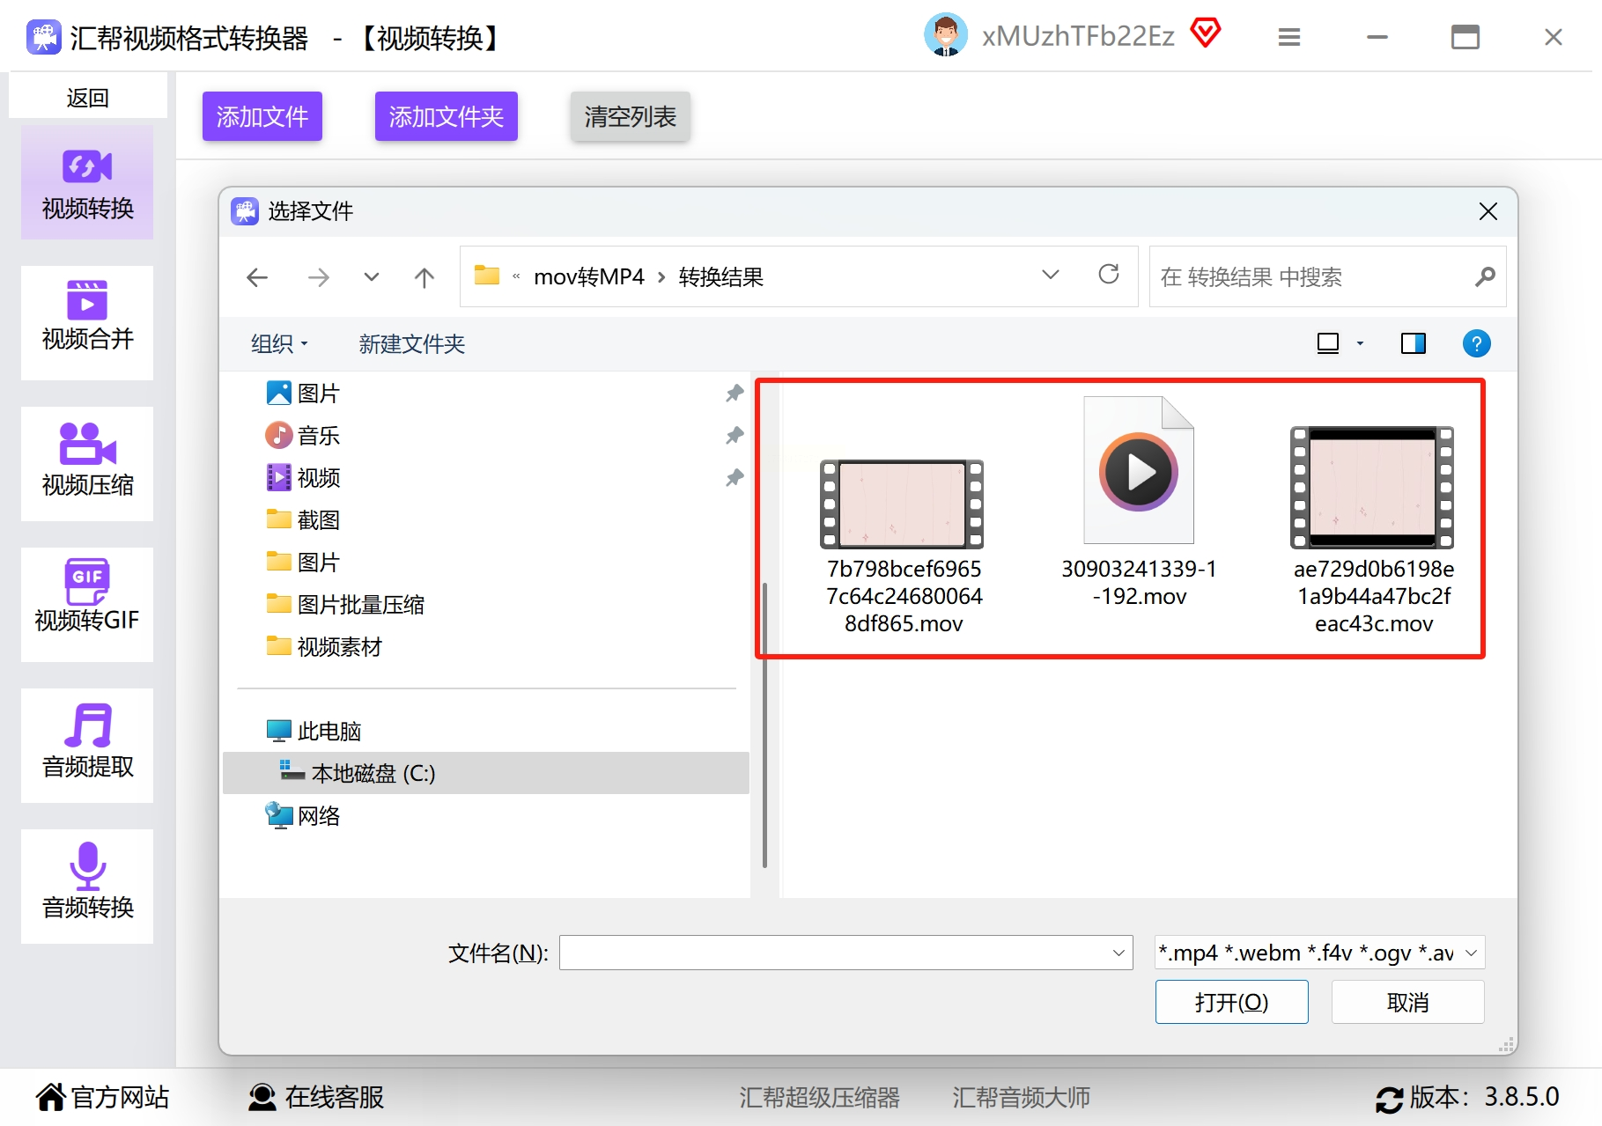Open view options dropdown arrow
The width and height of the screenshot is (1602, 1126).
(1360, 343)
